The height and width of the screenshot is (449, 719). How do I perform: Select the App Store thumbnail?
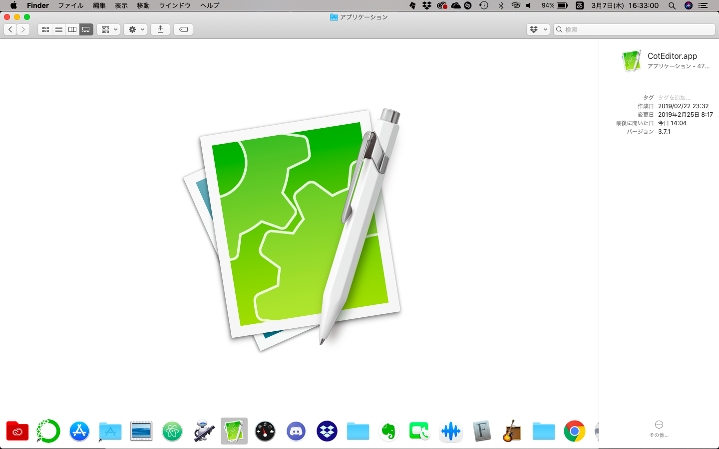(79, 431)
